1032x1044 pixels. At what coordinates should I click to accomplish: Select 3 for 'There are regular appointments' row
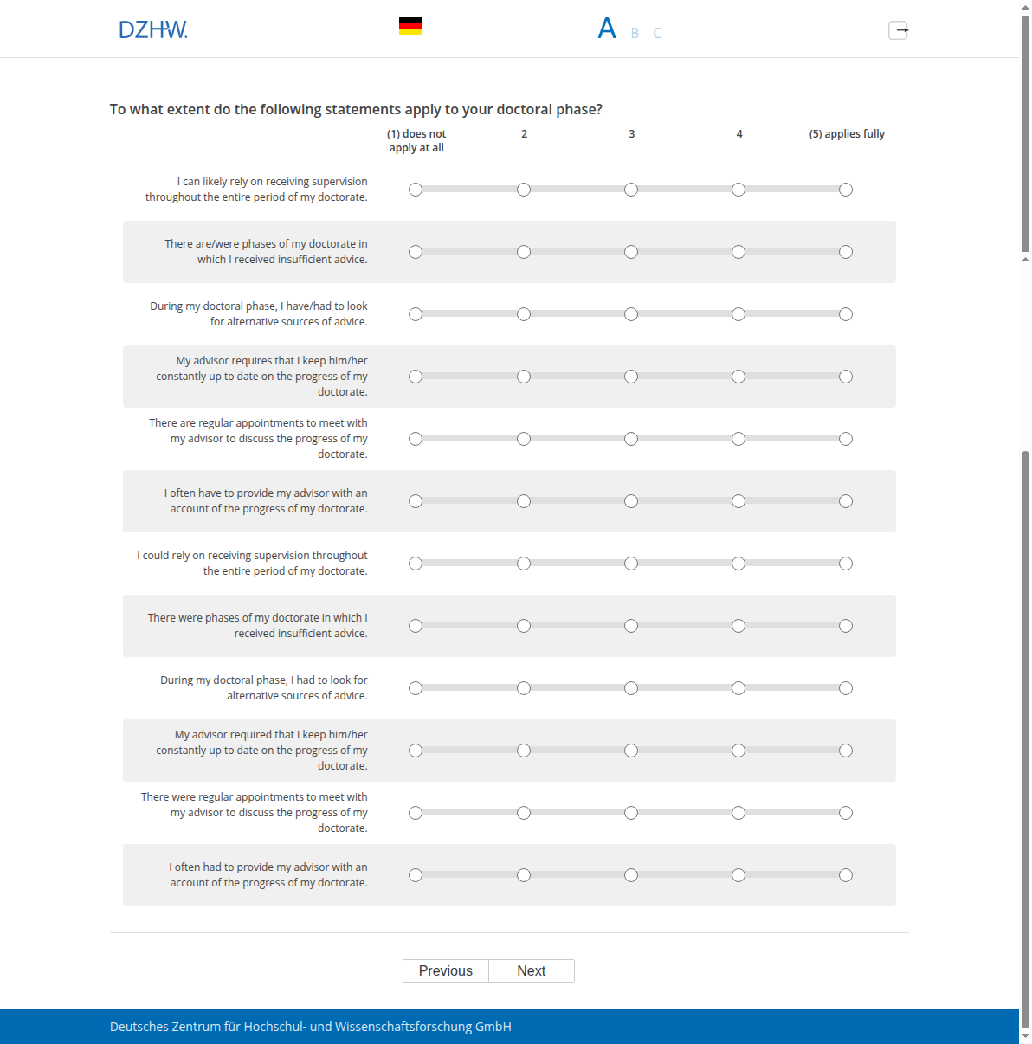click(631, 439)
